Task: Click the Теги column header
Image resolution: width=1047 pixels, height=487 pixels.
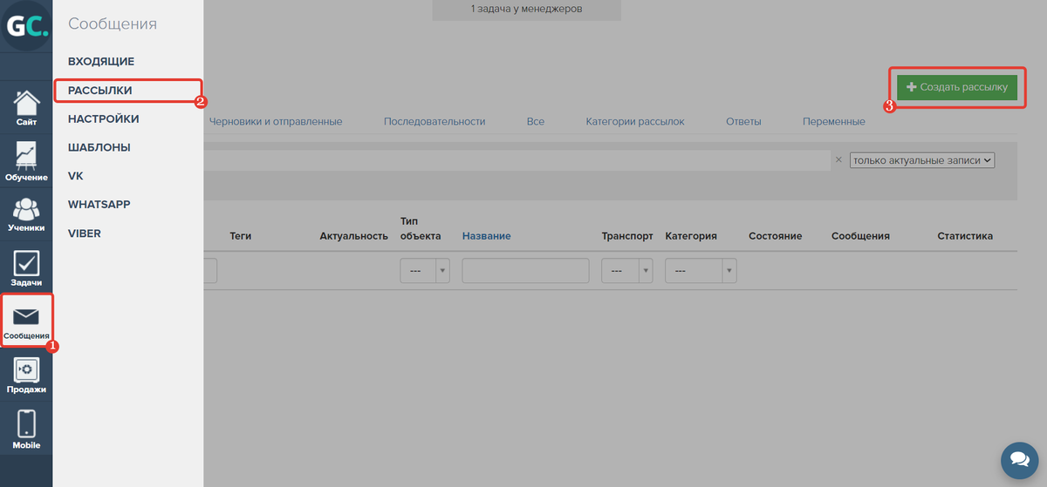Action: click(241, 236)
